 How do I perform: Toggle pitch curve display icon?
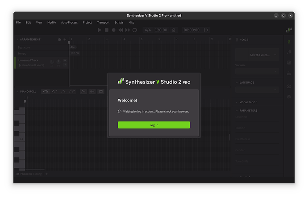83,92
